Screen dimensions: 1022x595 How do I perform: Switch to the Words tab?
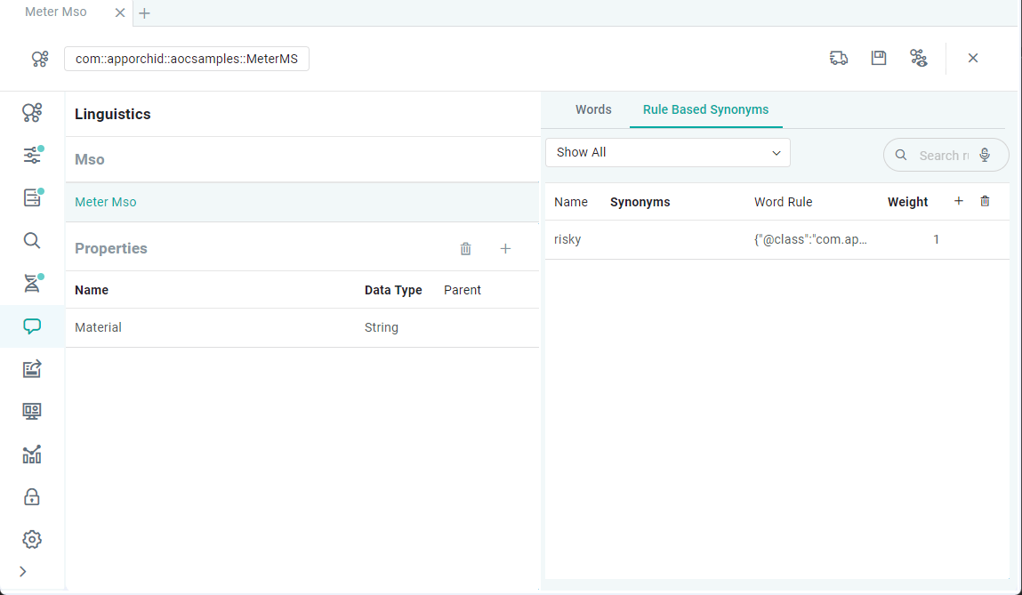coord(593,109)
